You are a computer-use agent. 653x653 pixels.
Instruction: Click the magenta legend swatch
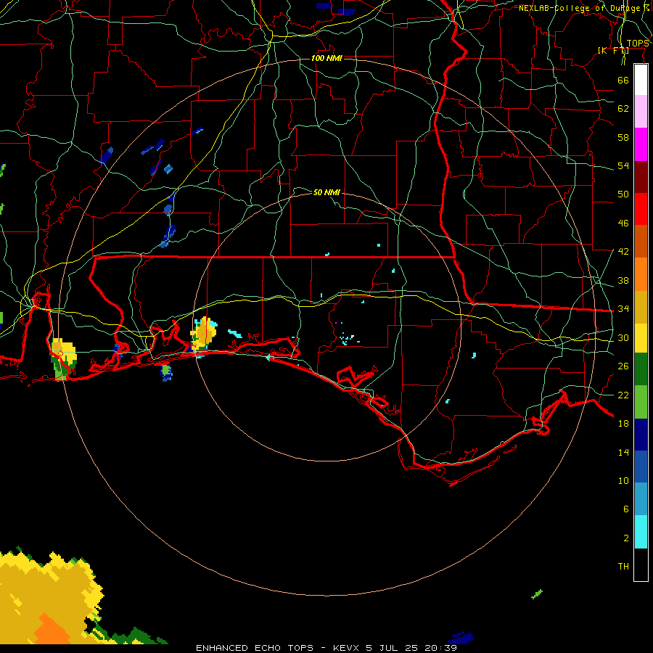pos(641,144)
